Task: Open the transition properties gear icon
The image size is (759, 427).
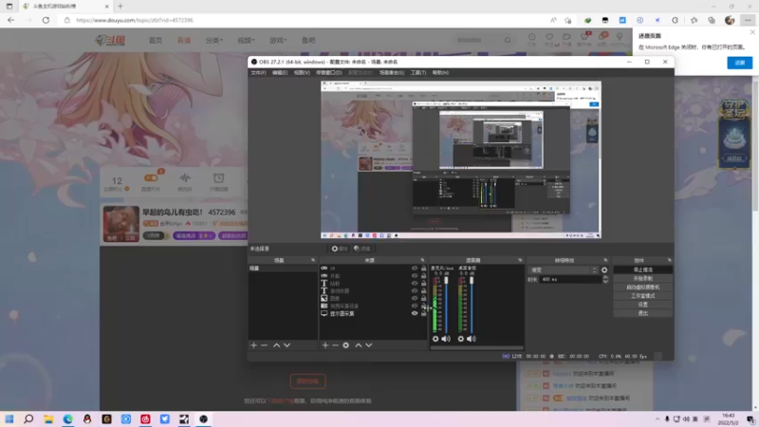Action: pos(604,270)
